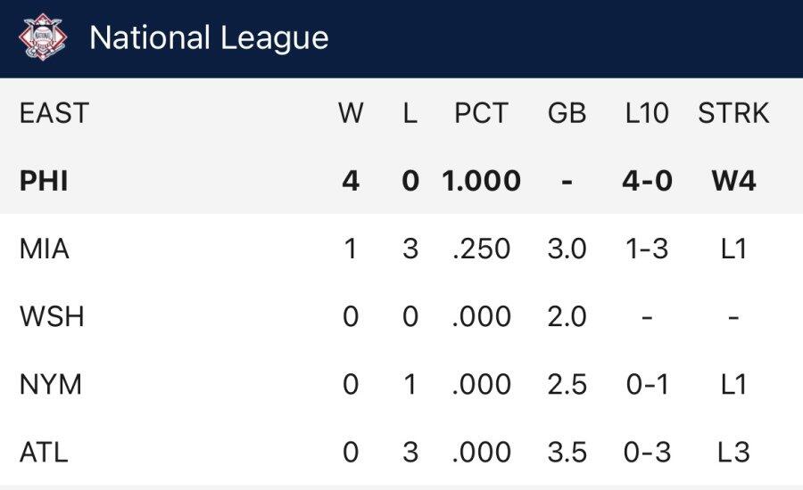803x490 pixels.
Task: Click the STRK column header
Action: (733, 114)
